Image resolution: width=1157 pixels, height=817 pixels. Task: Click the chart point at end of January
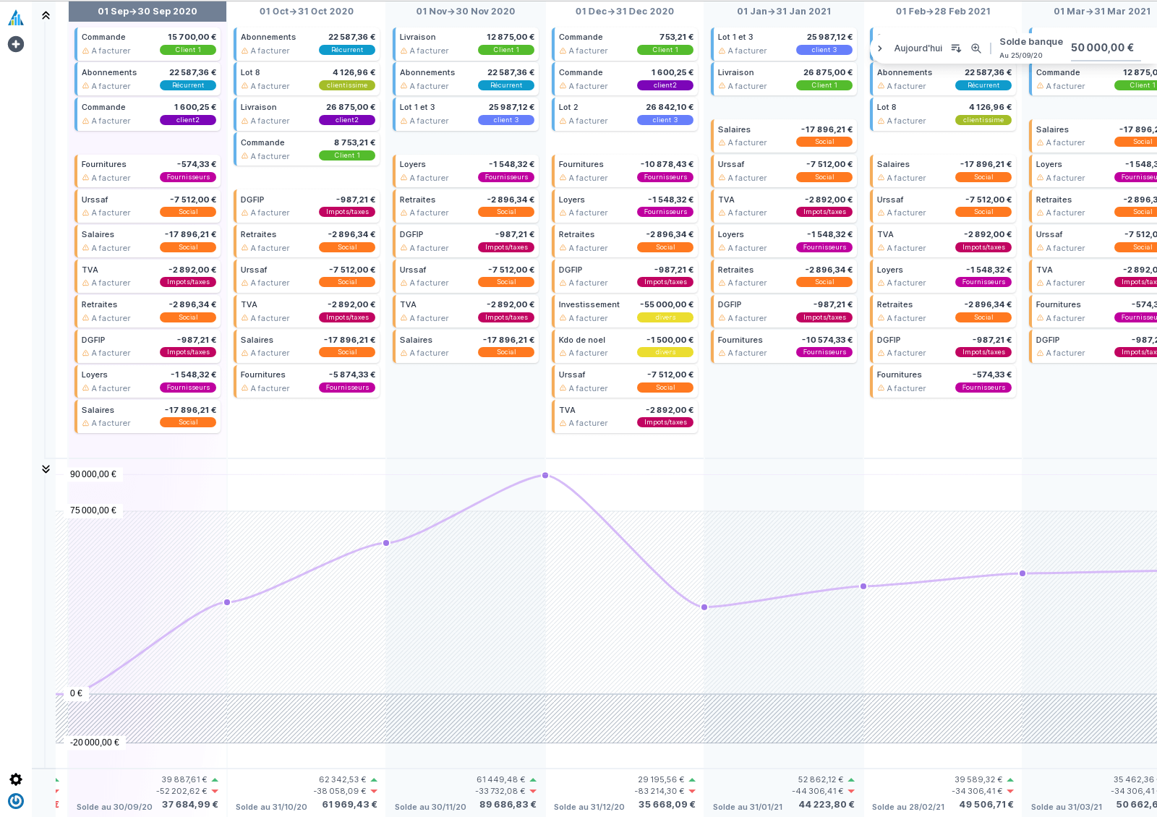(x=863, y=586)
